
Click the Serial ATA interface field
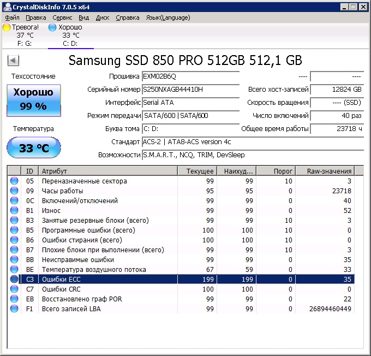pos(191,103)
